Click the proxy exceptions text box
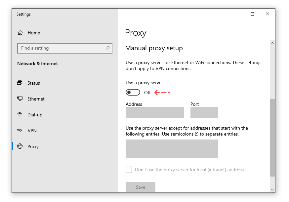This screenshot has height=202, width=289. click(172, 149)
